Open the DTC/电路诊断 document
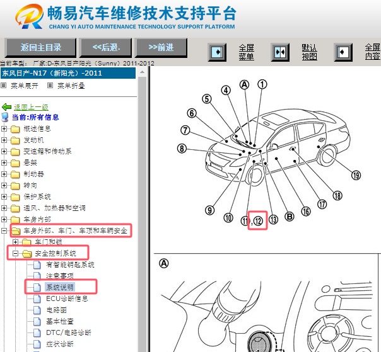381x352 pixels. tap(69, 332)
